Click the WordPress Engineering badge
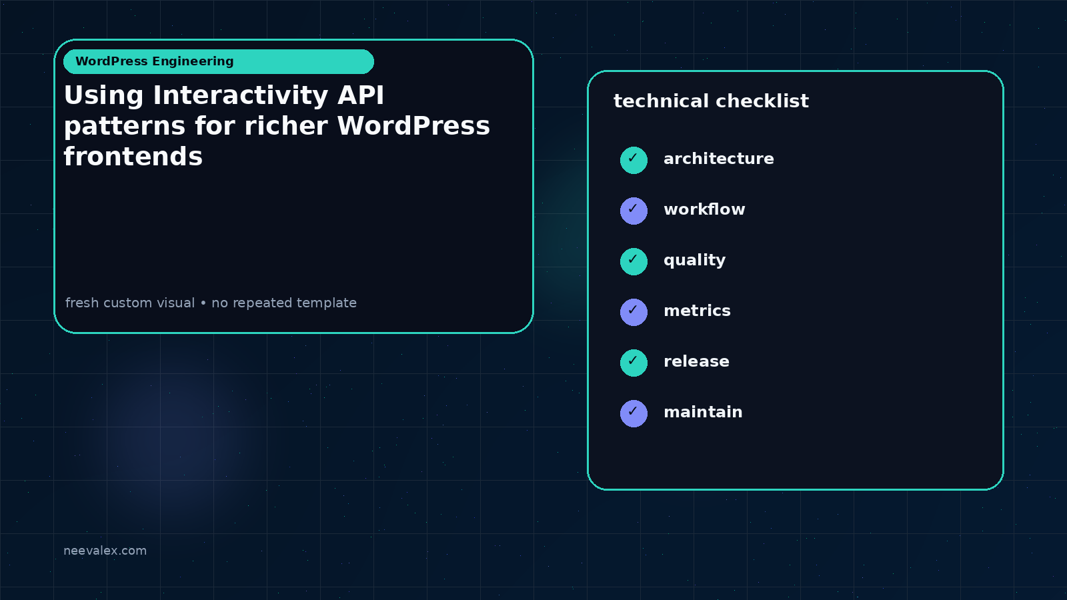Viewport: 1067px width, 600px height. 219,61
